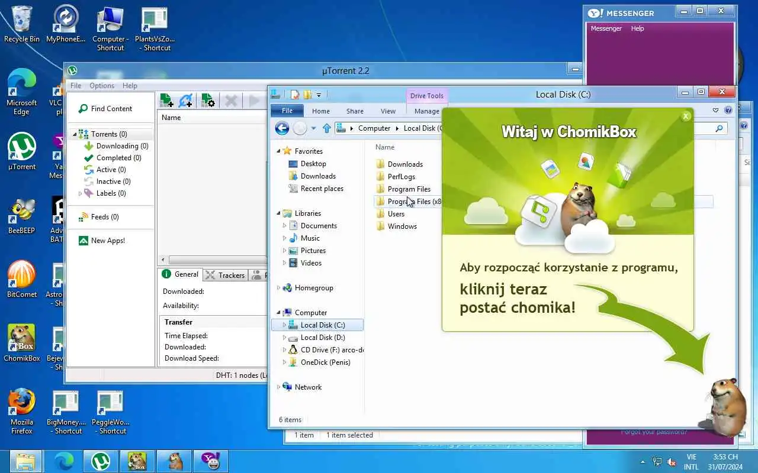Click the Remove torrent X icon
Screen dimensions: 758x473
click(x=232, y=101)
